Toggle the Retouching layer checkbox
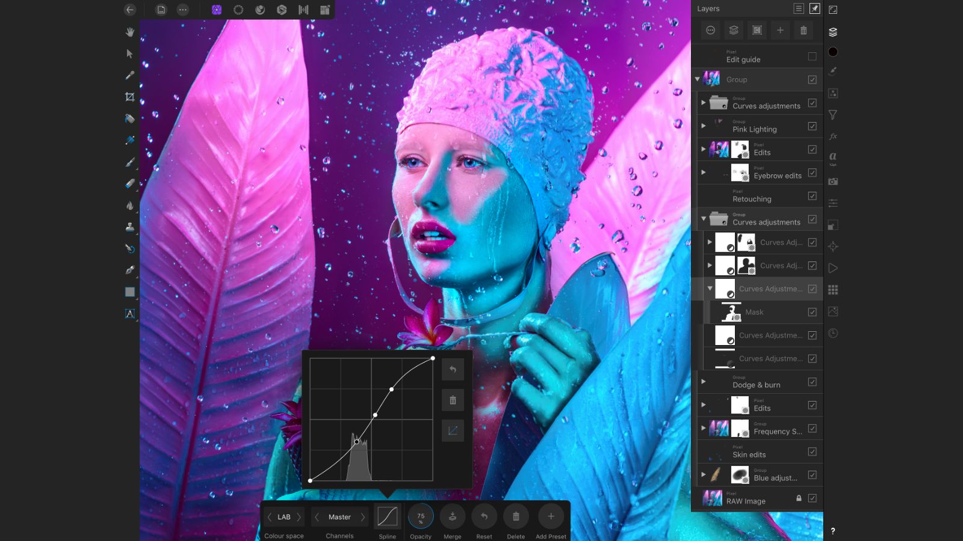Viewport: 963px width, 541px height. click(813, 195)
